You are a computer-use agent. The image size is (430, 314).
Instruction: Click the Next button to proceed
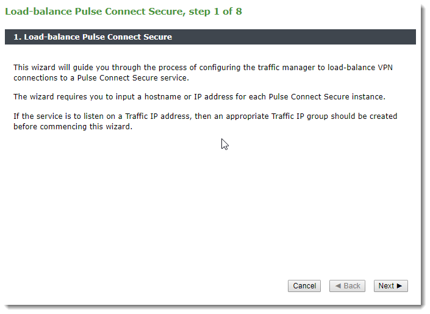pyautogui.click(x=390, y=286)
